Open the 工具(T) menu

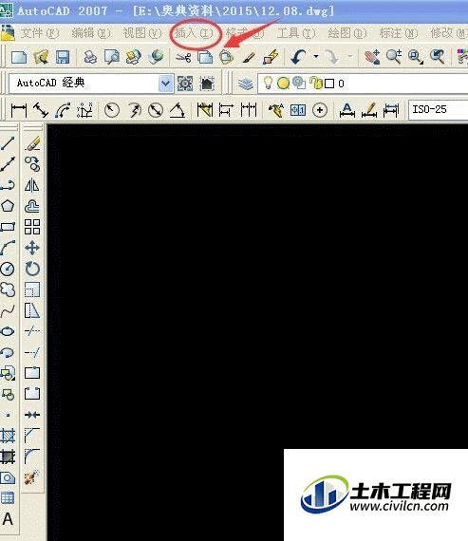click(296, 33)
